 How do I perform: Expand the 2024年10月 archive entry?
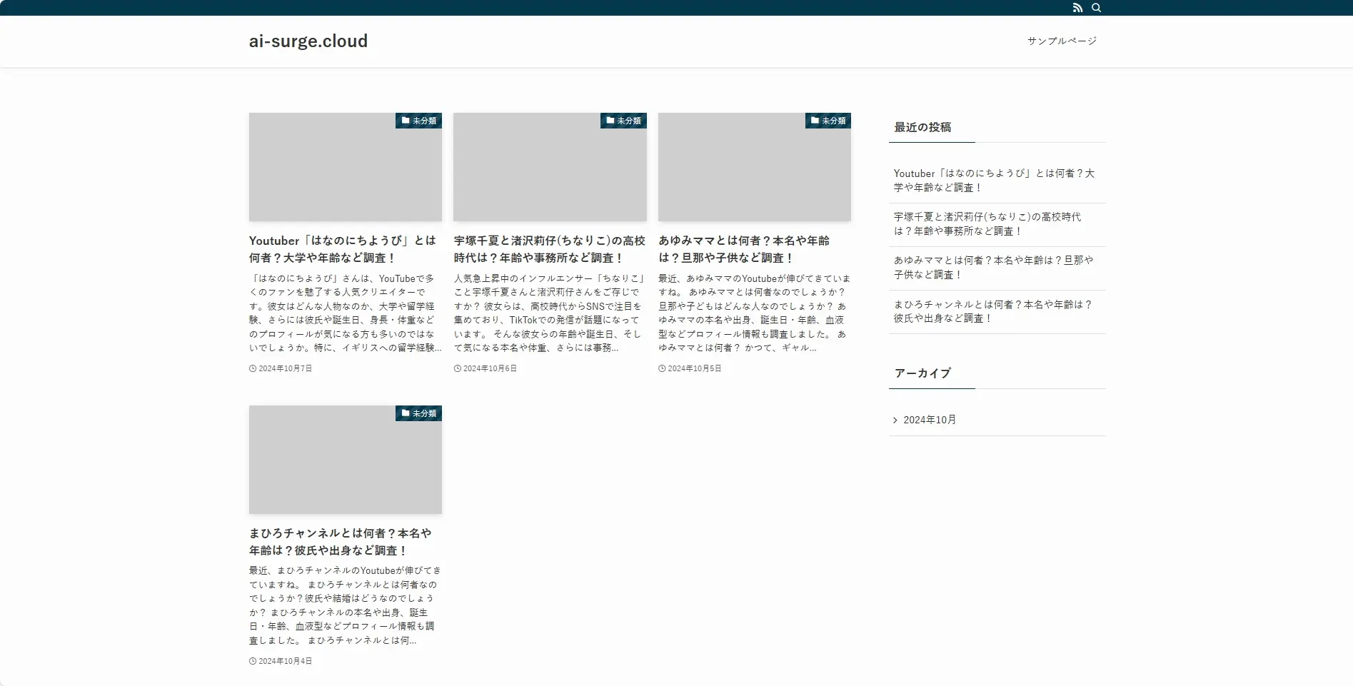929,419
